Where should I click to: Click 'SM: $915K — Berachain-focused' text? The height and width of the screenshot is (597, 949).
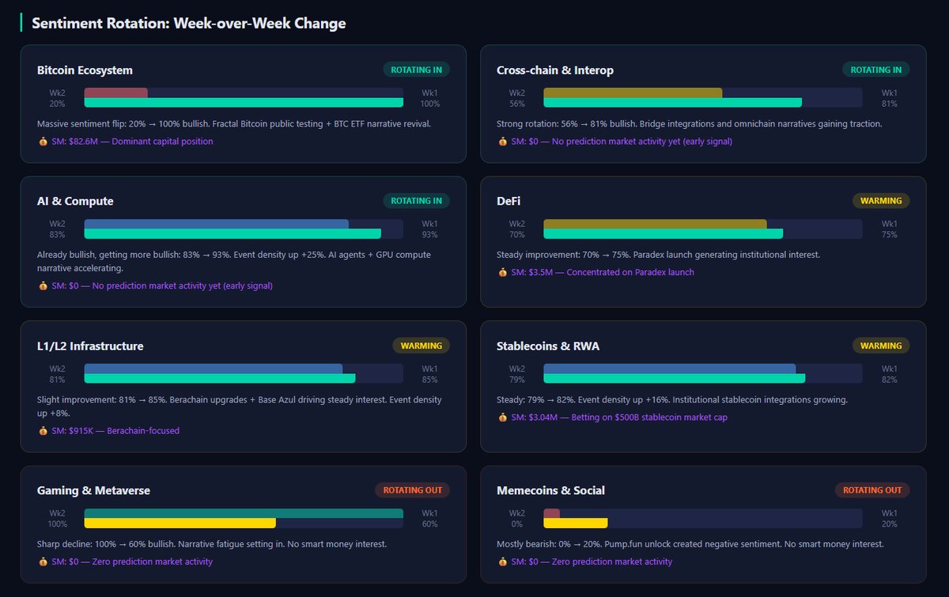116,431
